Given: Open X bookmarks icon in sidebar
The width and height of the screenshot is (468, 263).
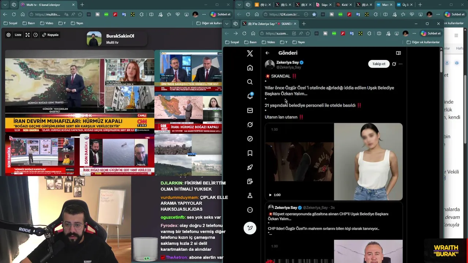Looking at the screenshot, I should click(x=250, y=153).
